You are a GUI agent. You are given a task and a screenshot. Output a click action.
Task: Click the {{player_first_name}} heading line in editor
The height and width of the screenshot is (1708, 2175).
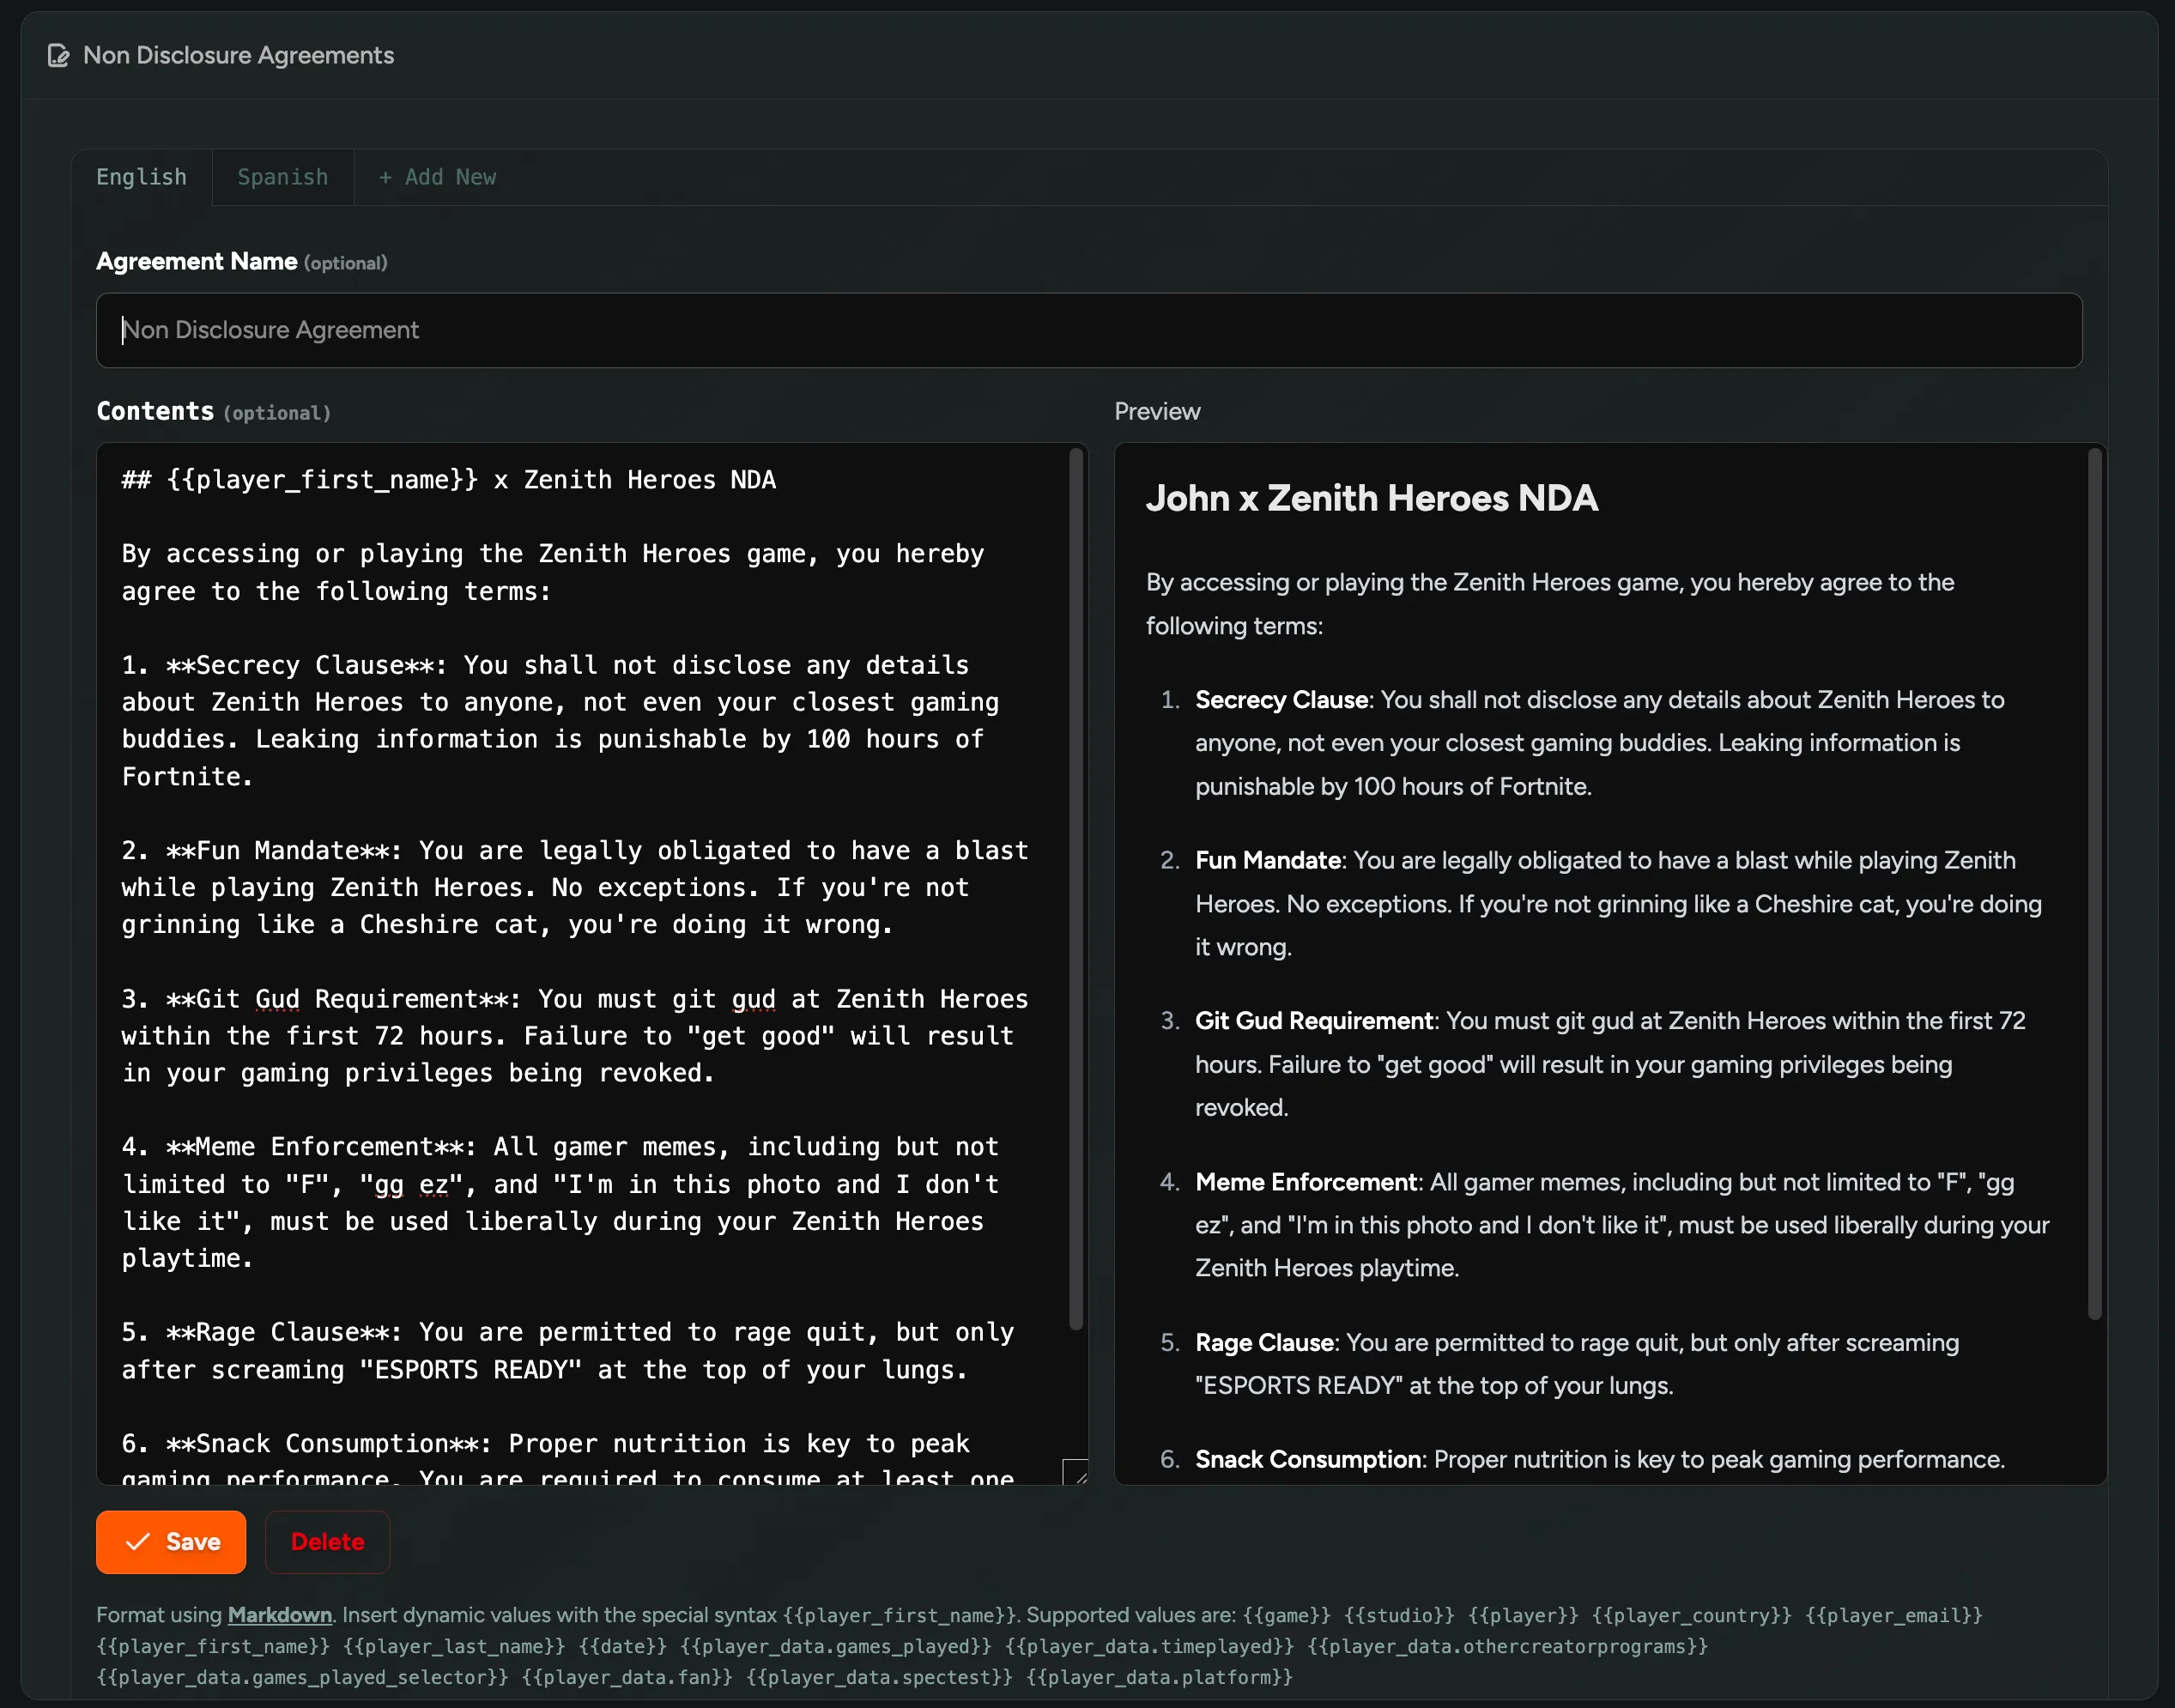[x=448, y=480]
